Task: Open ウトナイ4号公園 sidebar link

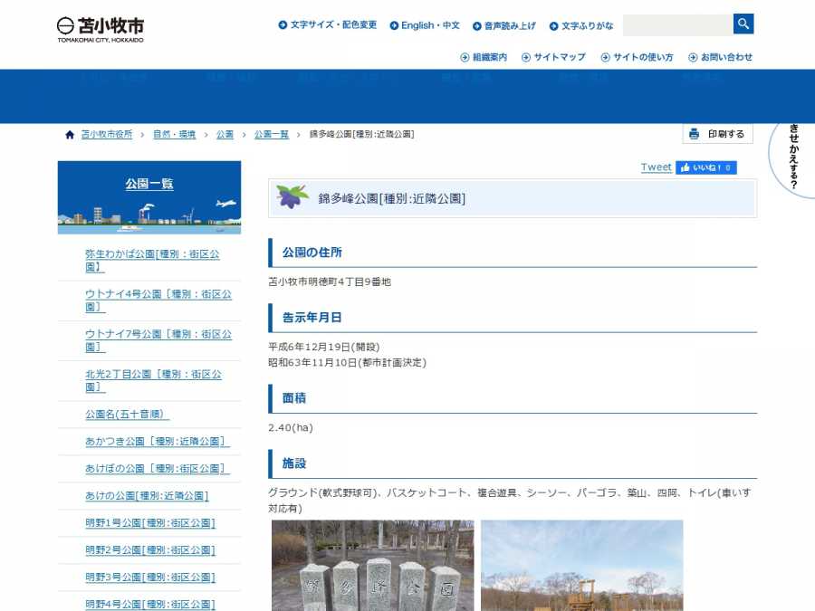Action: pos(158,301)
